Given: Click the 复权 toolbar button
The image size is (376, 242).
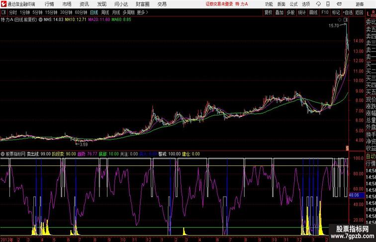Looking at the screenshot, I should click(x=268, y=12).
